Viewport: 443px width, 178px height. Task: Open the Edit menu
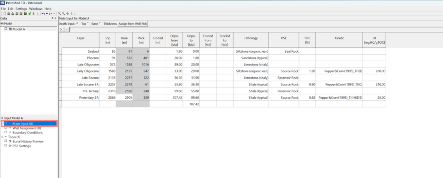[x=11, y=9]
